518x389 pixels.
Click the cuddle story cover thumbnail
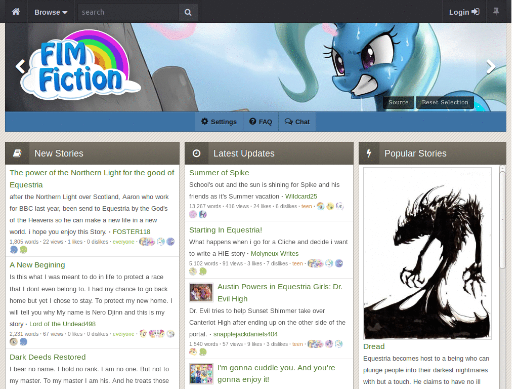(201, 373)
